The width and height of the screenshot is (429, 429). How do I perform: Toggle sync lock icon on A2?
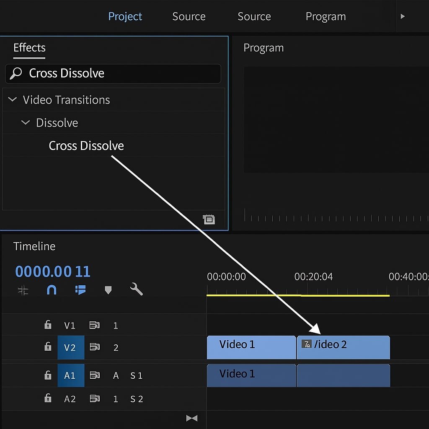(x=95, y=399)
